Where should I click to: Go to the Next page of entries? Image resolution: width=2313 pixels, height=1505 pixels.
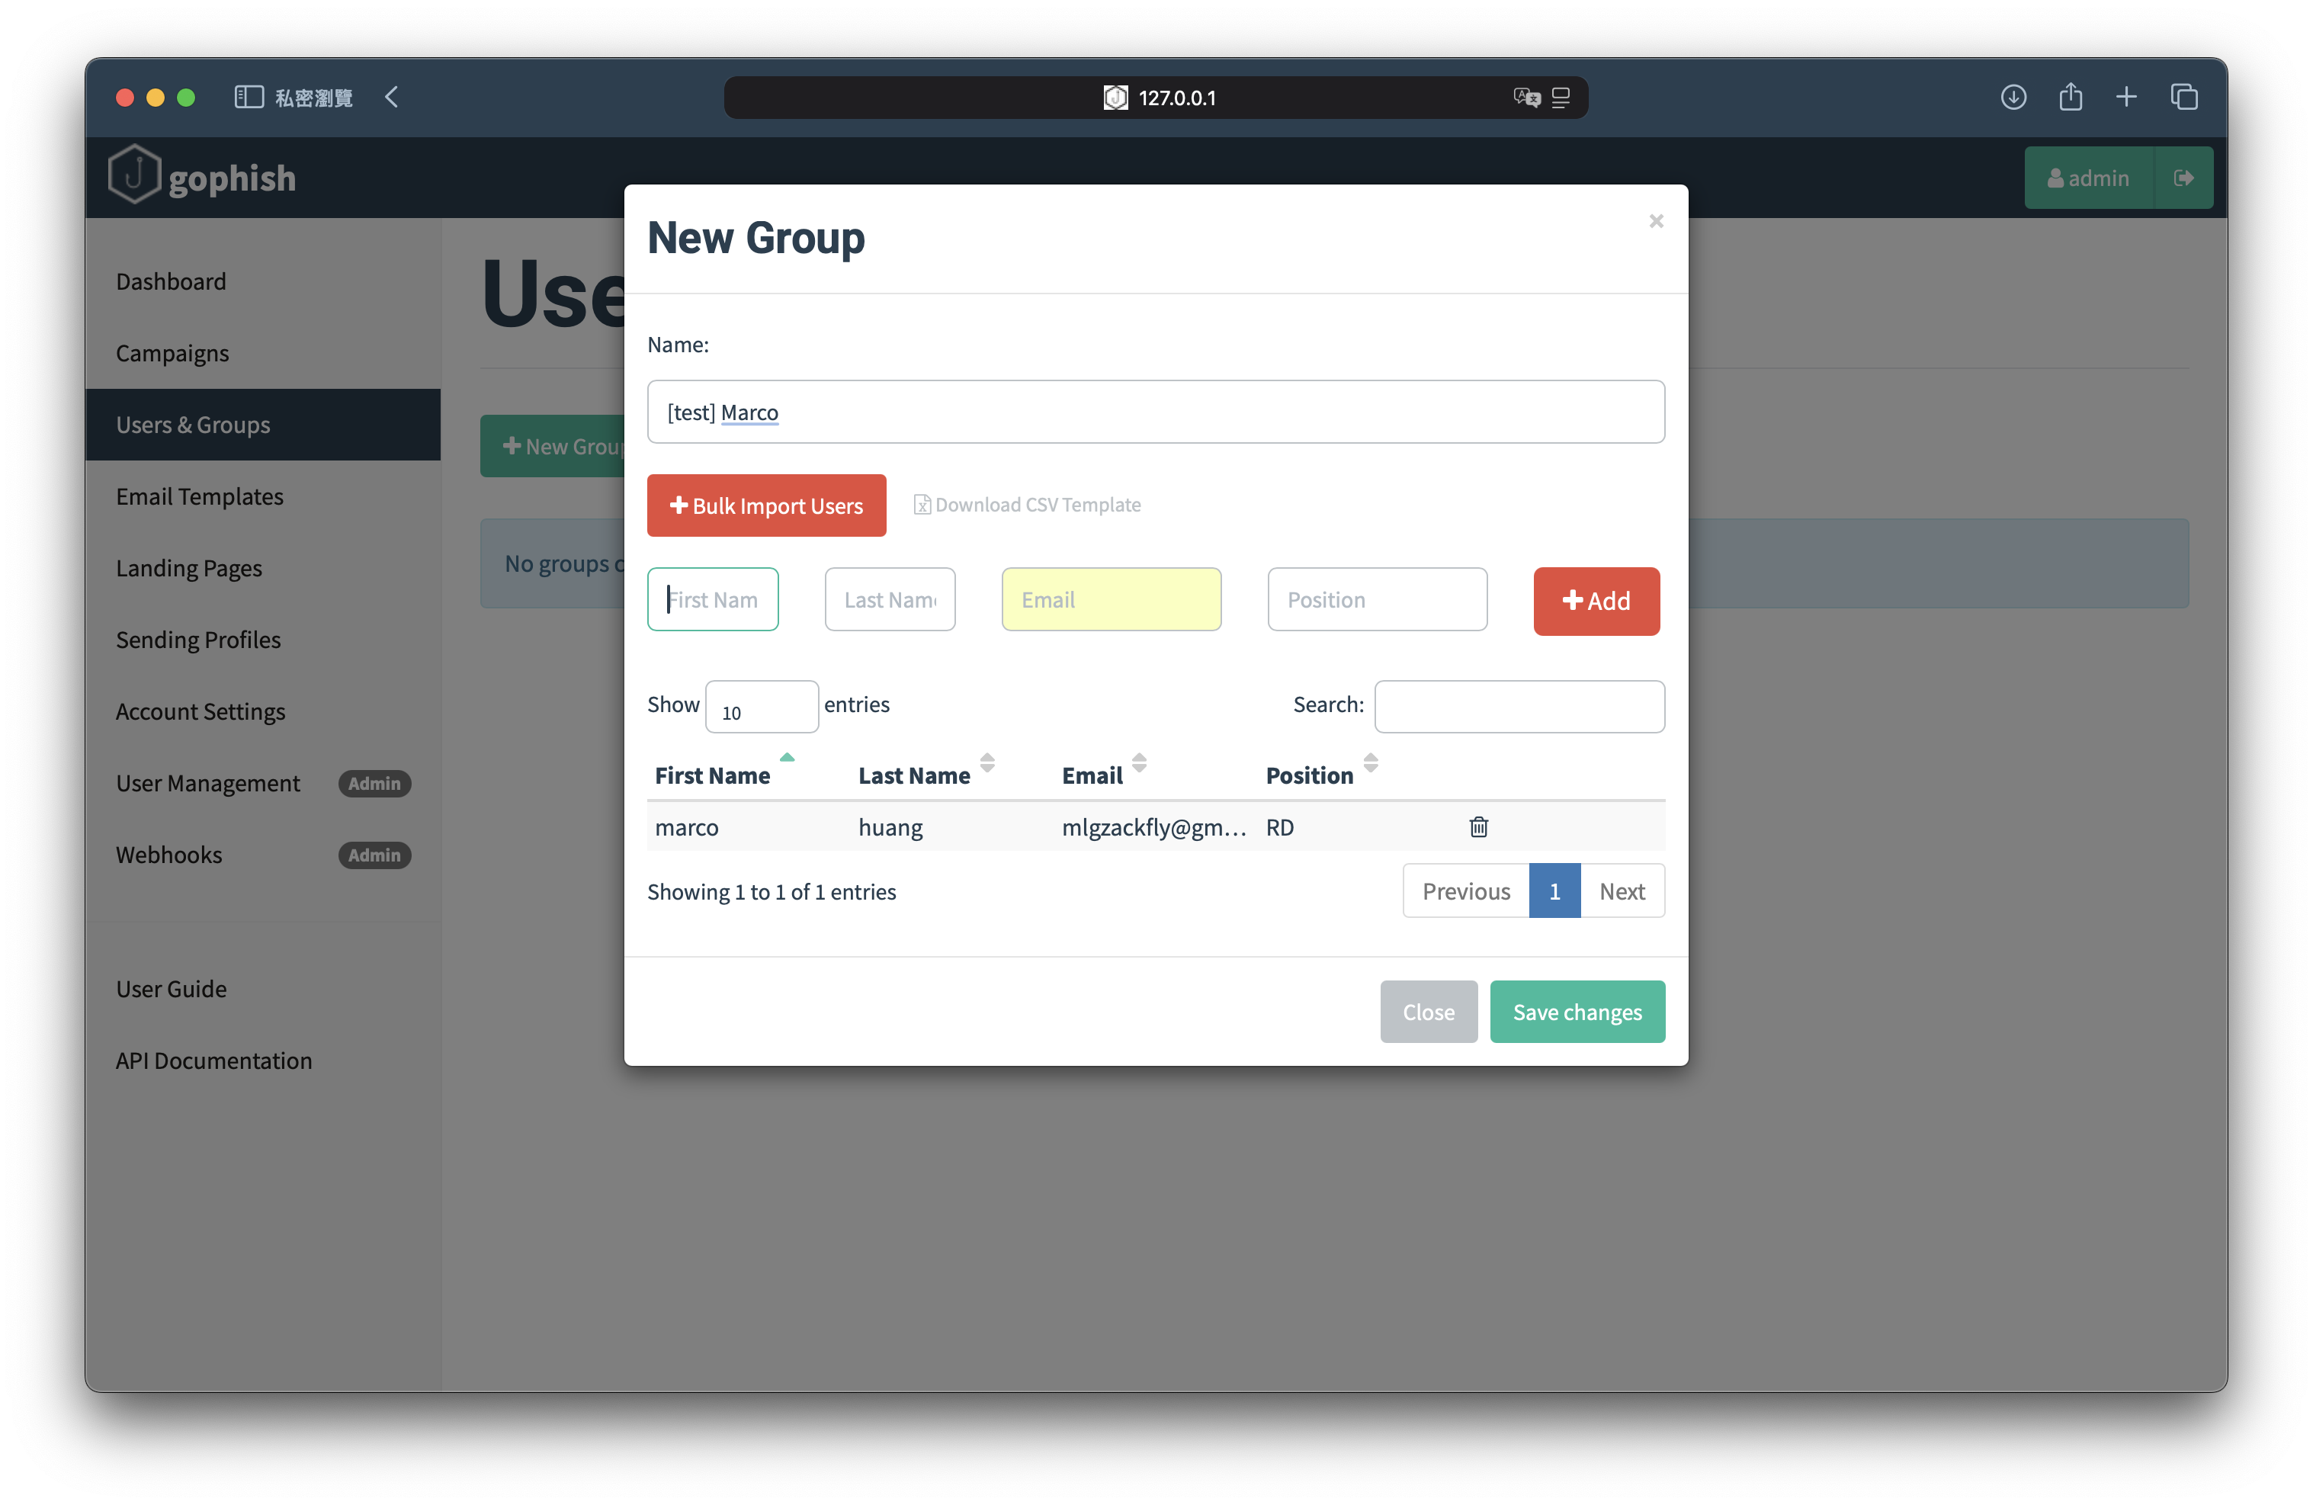(x=1622, y=890)
